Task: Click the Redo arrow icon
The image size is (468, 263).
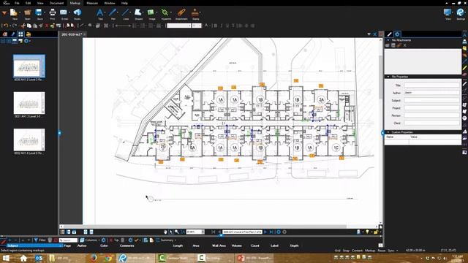Action: point(15,26)
